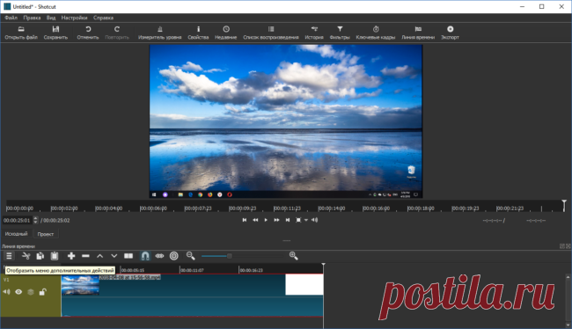
Task: Toggle scrub while dragging
Action: point(159,256)
